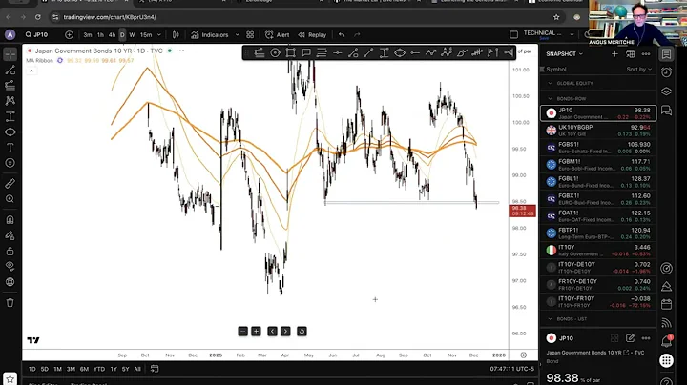Open the chat bubbles icon in right sidebar
This screenshot has height=385, width=687.
(666, 110)
